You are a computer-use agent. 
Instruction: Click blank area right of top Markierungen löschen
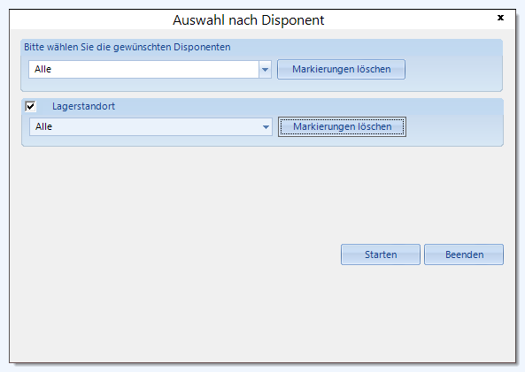453,70
